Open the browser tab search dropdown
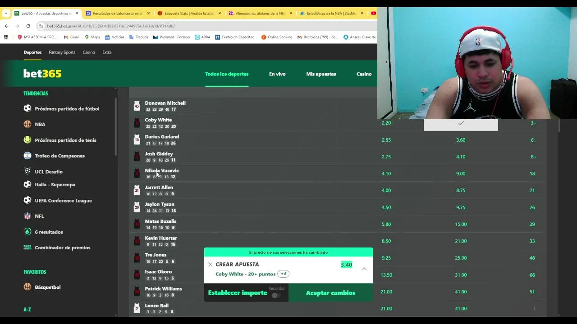577x324 pixels. pyautogui.click(x=6, y=13)
